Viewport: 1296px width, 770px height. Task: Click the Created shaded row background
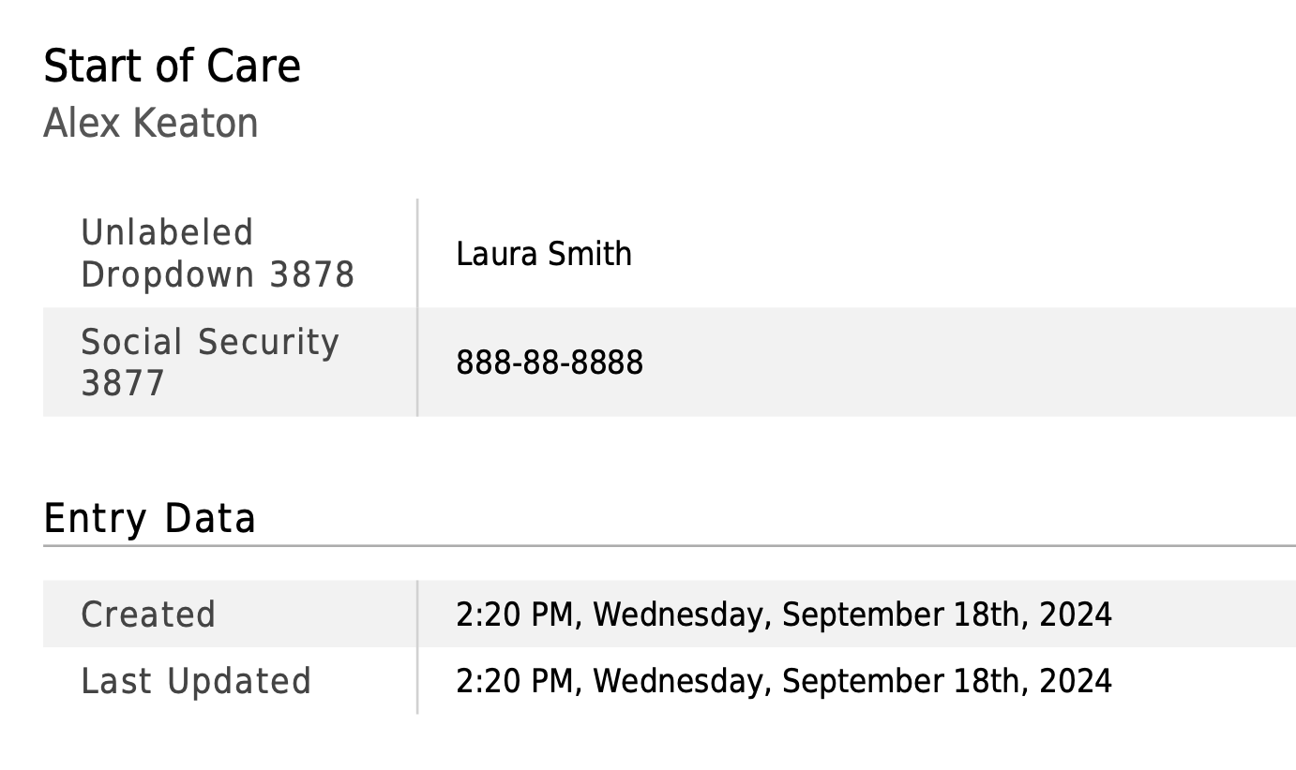click(x=670, y=614)
